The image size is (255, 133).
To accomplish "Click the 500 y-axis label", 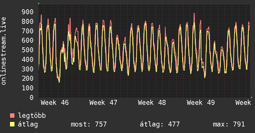I will click(28, 50).
